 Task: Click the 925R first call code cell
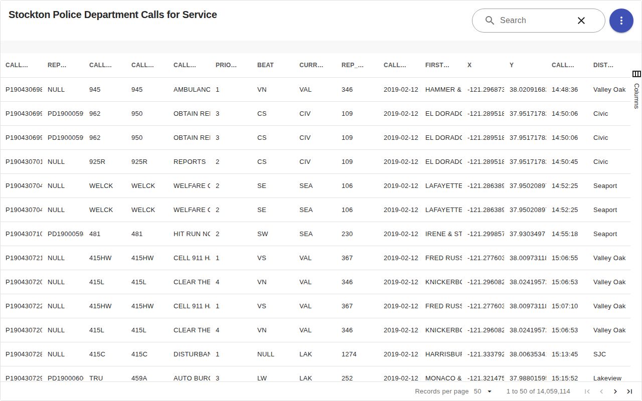click(x=97, y=162)
